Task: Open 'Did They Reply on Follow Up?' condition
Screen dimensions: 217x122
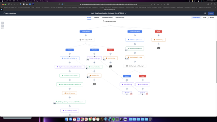Action: tap(135, 66)
